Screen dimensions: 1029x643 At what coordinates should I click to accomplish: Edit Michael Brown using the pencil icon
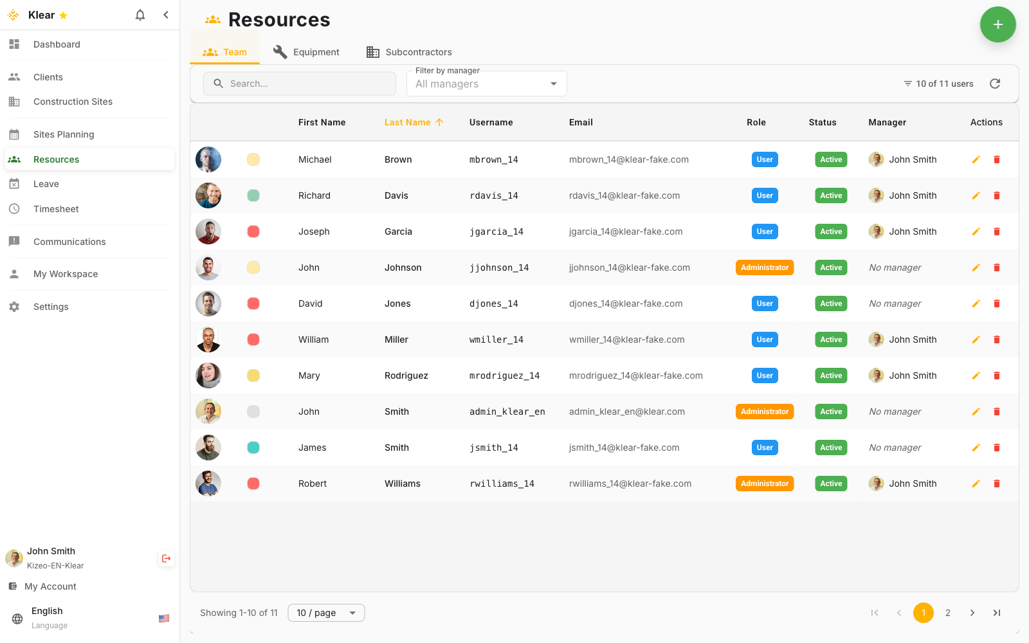click(x=976, y=159)
